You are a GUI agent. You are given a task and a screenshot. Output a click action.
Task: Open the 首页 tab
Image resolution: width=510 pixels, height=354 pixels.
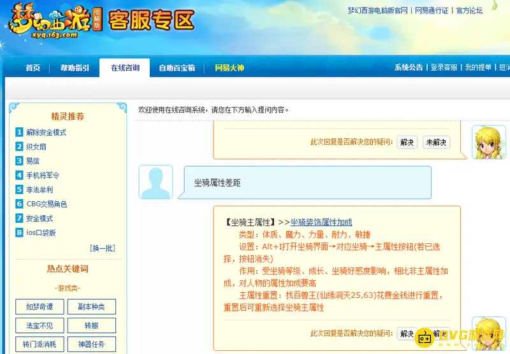pyautogui.click(x=33, y=68)
